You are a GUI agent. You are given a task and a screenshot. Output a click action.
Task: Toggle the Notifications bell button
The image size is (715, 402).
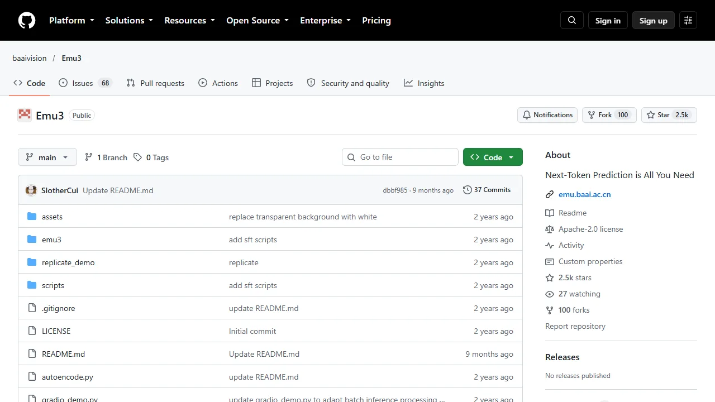click(x=547, y=115)
